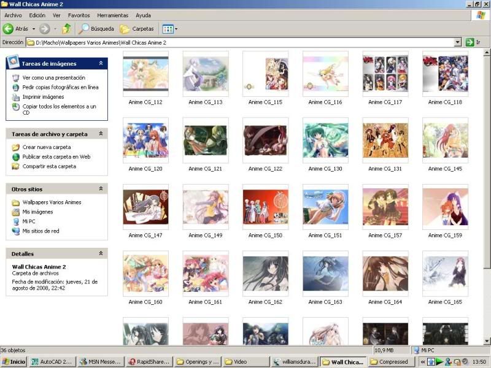Switch to Video taskbar folder
Viewport: 491px width, 368px height.
tap(246, 362)
